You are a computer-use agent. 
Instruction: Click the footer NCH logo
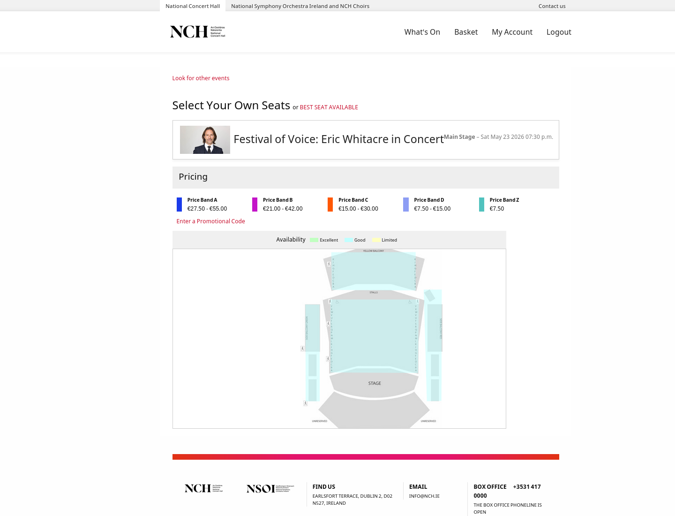point(203,488)
